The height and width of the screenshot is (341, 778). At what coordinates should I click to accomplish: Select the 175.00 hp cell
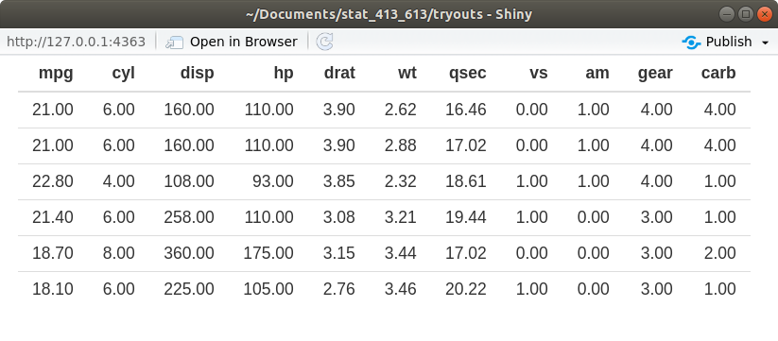(268, 253)
